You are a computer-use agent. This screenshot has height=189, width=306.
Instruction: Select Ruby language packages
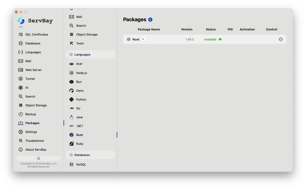(76, 144)
